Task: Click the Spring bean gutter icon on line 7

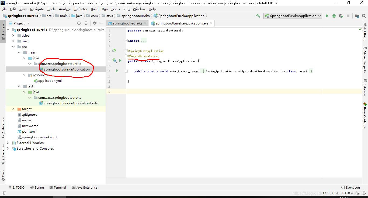Action: (114, 51)
